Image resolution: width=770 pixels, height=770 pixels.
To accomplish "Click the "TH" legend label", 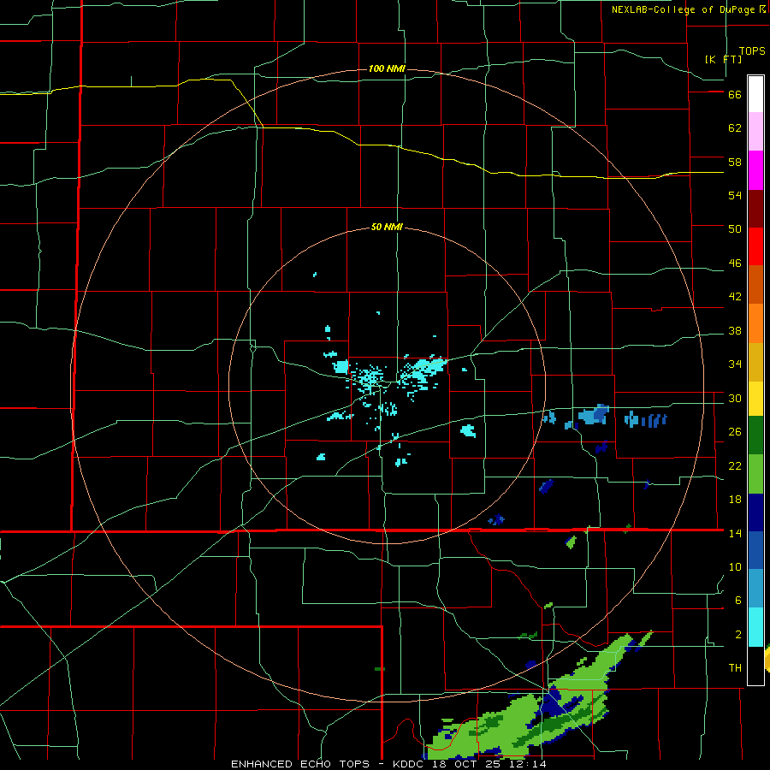I will click(x=735, y=668).
